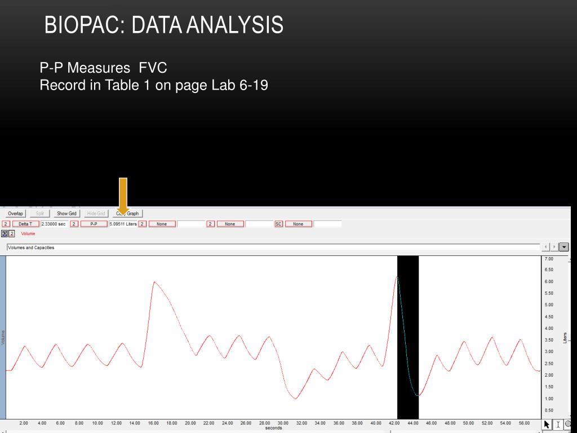Open the journal dropdown arrow at right

(563, 247)
